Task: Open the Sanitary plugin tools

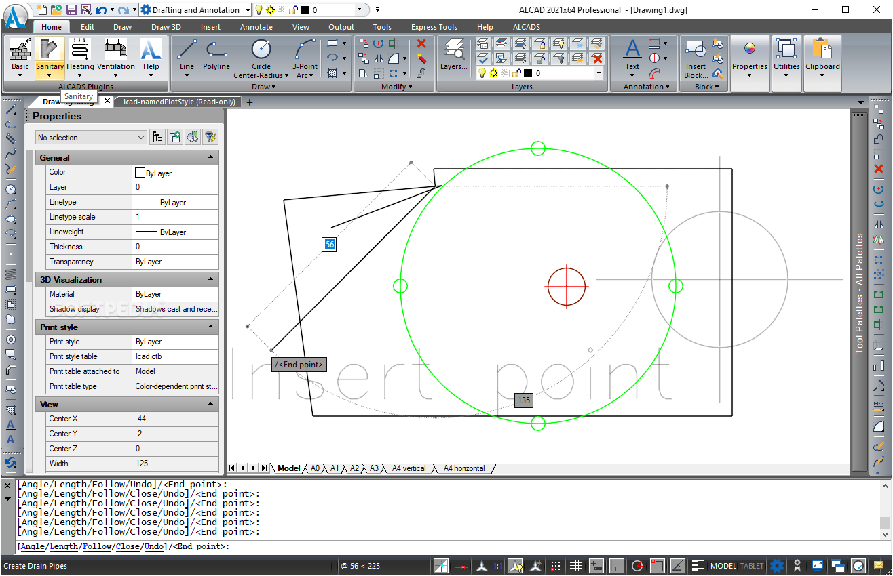Action: tap(50, 57)
